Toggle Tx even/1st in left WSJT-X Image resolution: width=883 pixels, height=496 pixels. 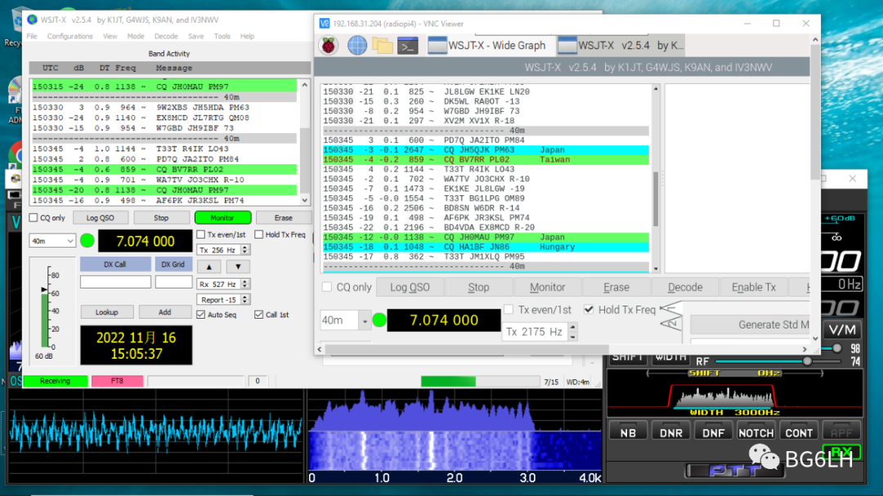pyautogui.click(x=201, y=235)
